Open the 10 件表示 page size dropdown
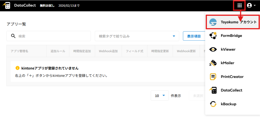This screenshot has width=260, height=127. pyautogui.click(x=160, y=96)
